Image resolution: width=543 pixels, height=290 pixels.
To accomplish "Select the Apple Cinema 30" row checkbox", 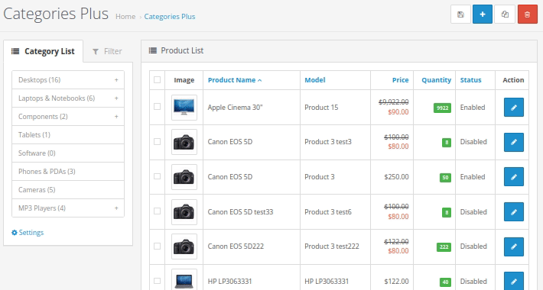I will [158, 107].
